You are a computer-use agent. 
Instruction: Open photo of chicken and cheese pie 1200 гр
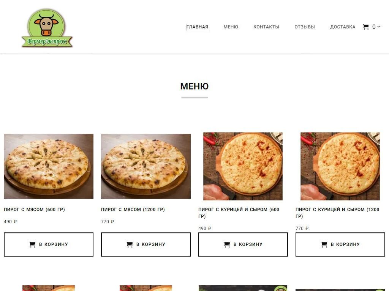(340, 166)
